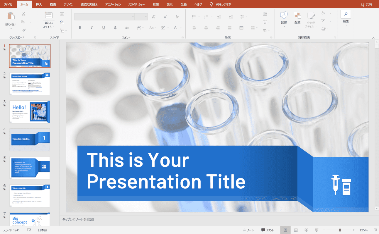Select the Format Painter brush icon

tap(24, 30)
